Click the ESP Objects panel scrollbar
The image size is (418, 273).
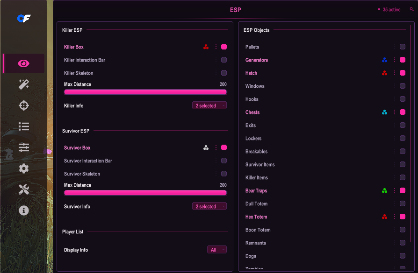pos(411,133)
